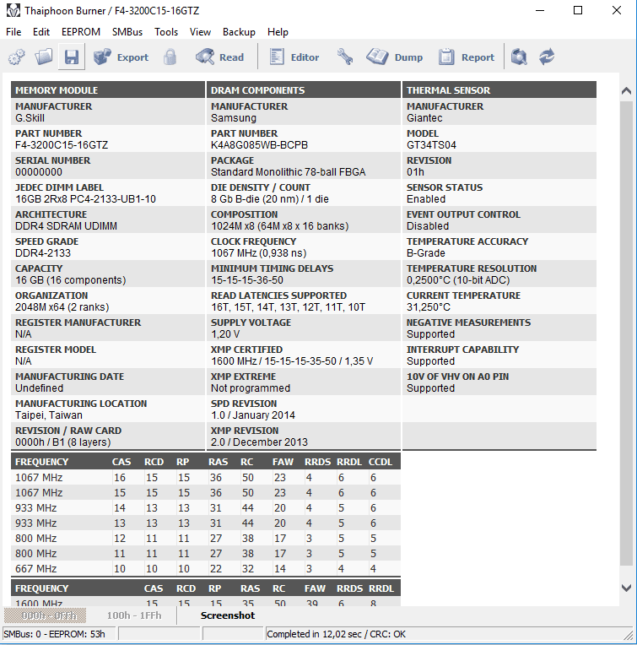
Task: Click the scrollbar up arrow
Action: coord(626,90)
